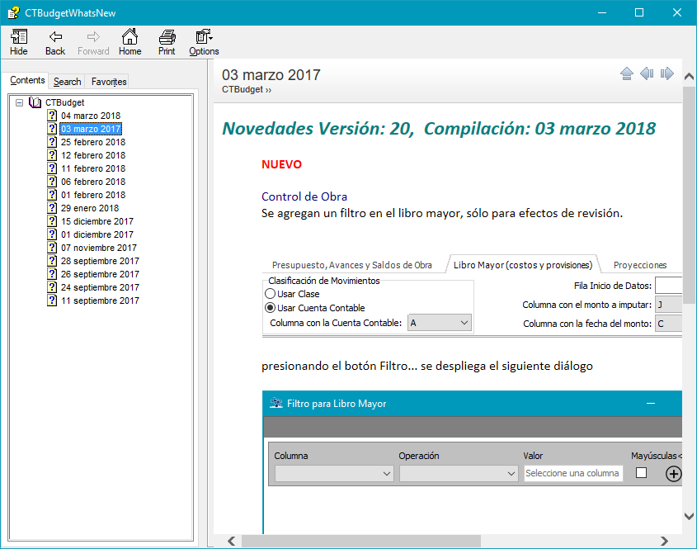
Task: Expand the Operación dropdown in filter
Action: [511, 474]
